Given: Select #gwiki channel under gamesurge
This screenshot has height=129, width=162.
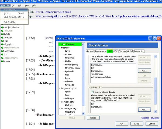Looking at the screenshot, I should [68, 92].
